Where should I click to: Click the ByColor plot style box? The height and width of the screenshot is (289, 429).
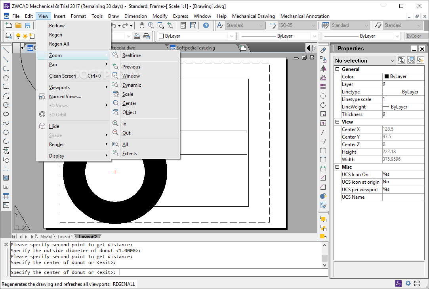click(416, 36)
